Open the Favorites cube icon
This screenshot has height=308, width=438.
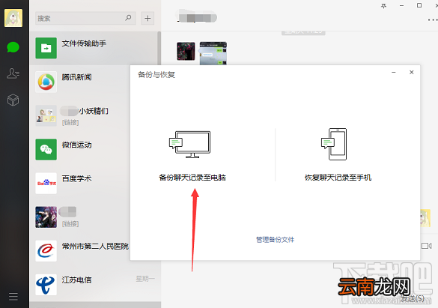point(13,100)
